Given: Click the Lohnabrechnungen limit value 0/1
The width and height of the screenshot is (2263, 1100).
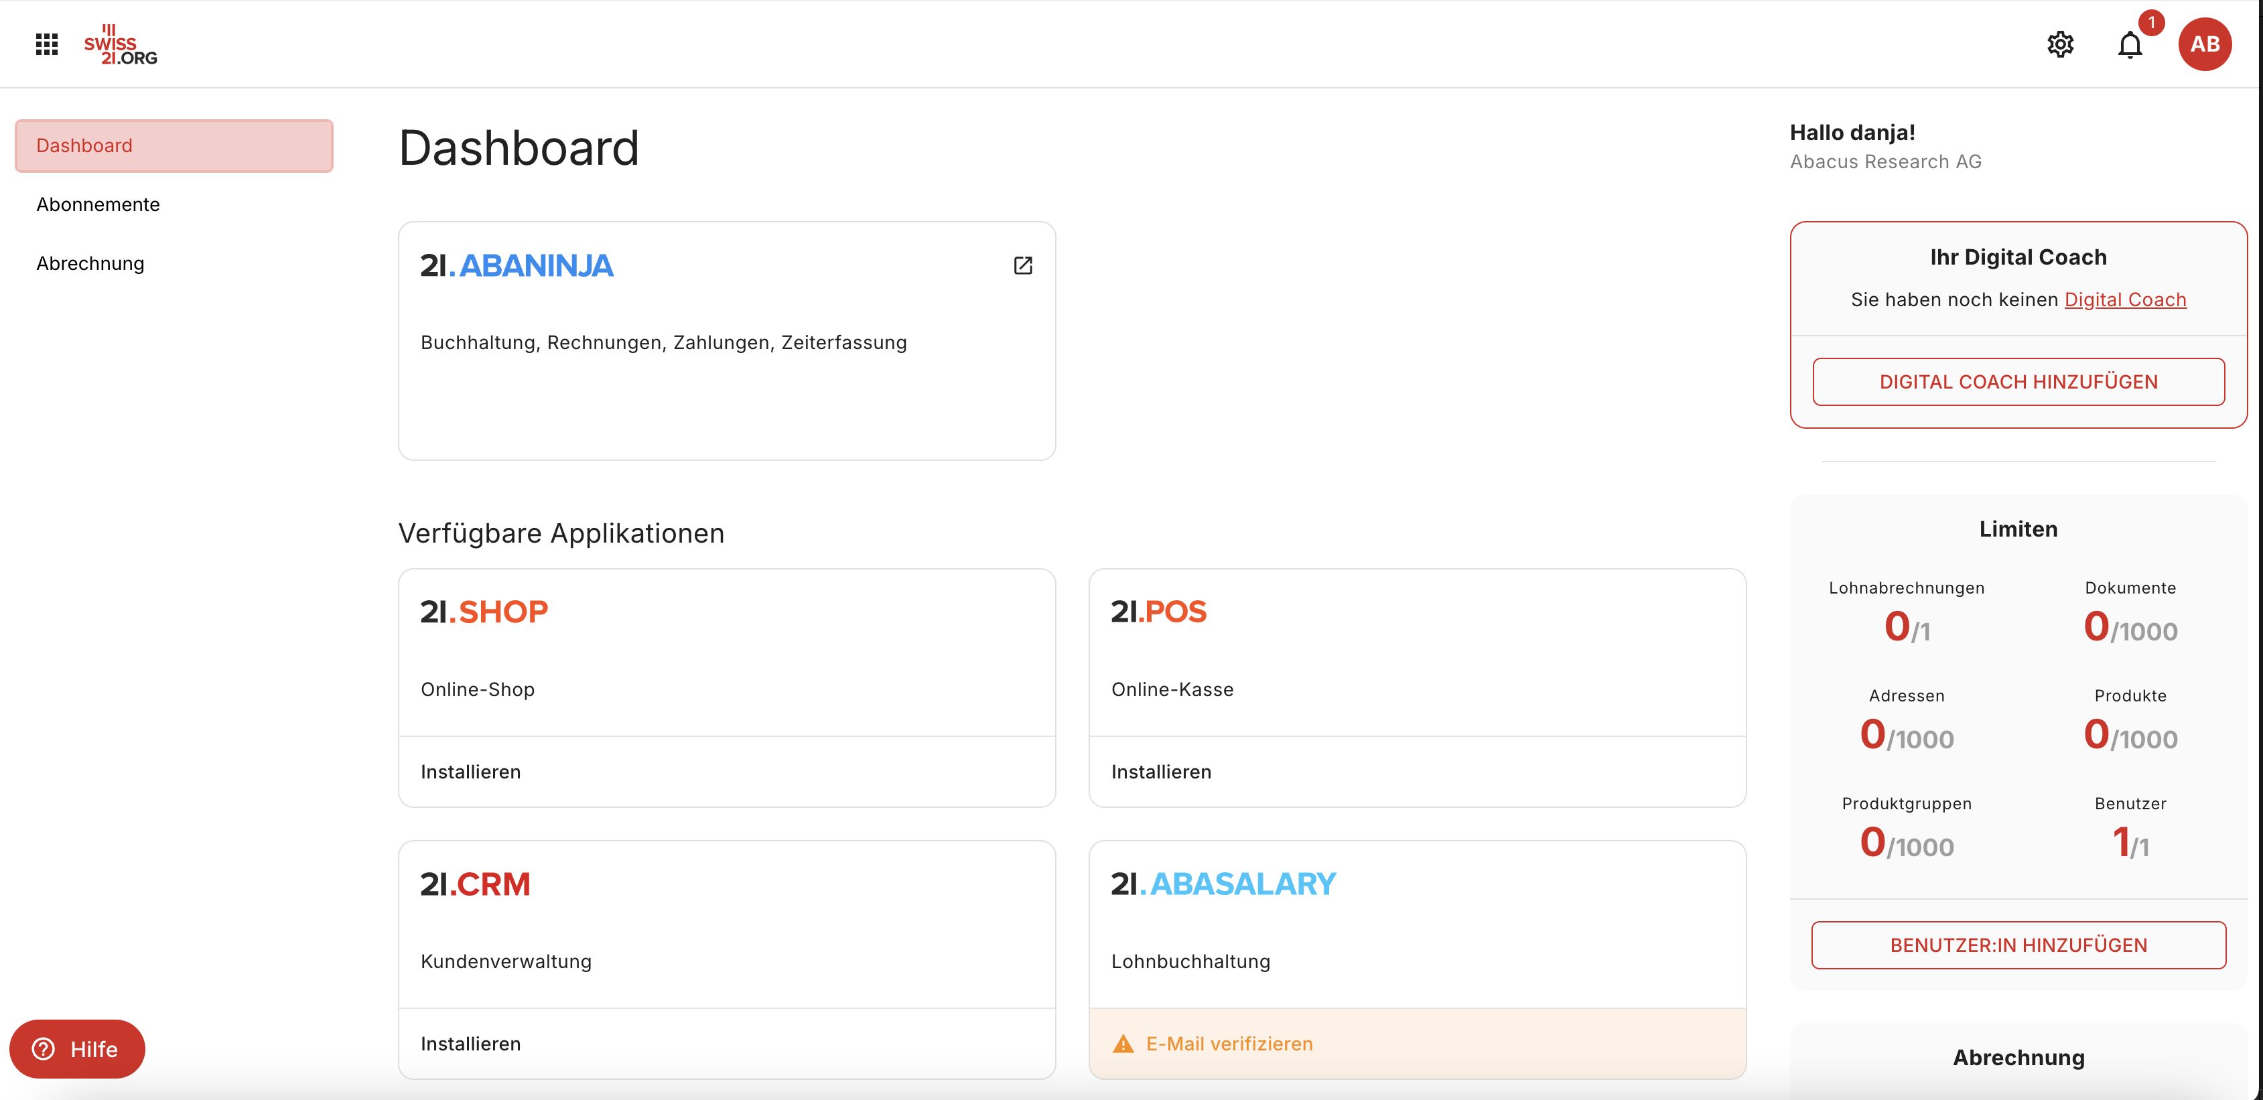Looking at the screenshot, I should [1907, 627].
